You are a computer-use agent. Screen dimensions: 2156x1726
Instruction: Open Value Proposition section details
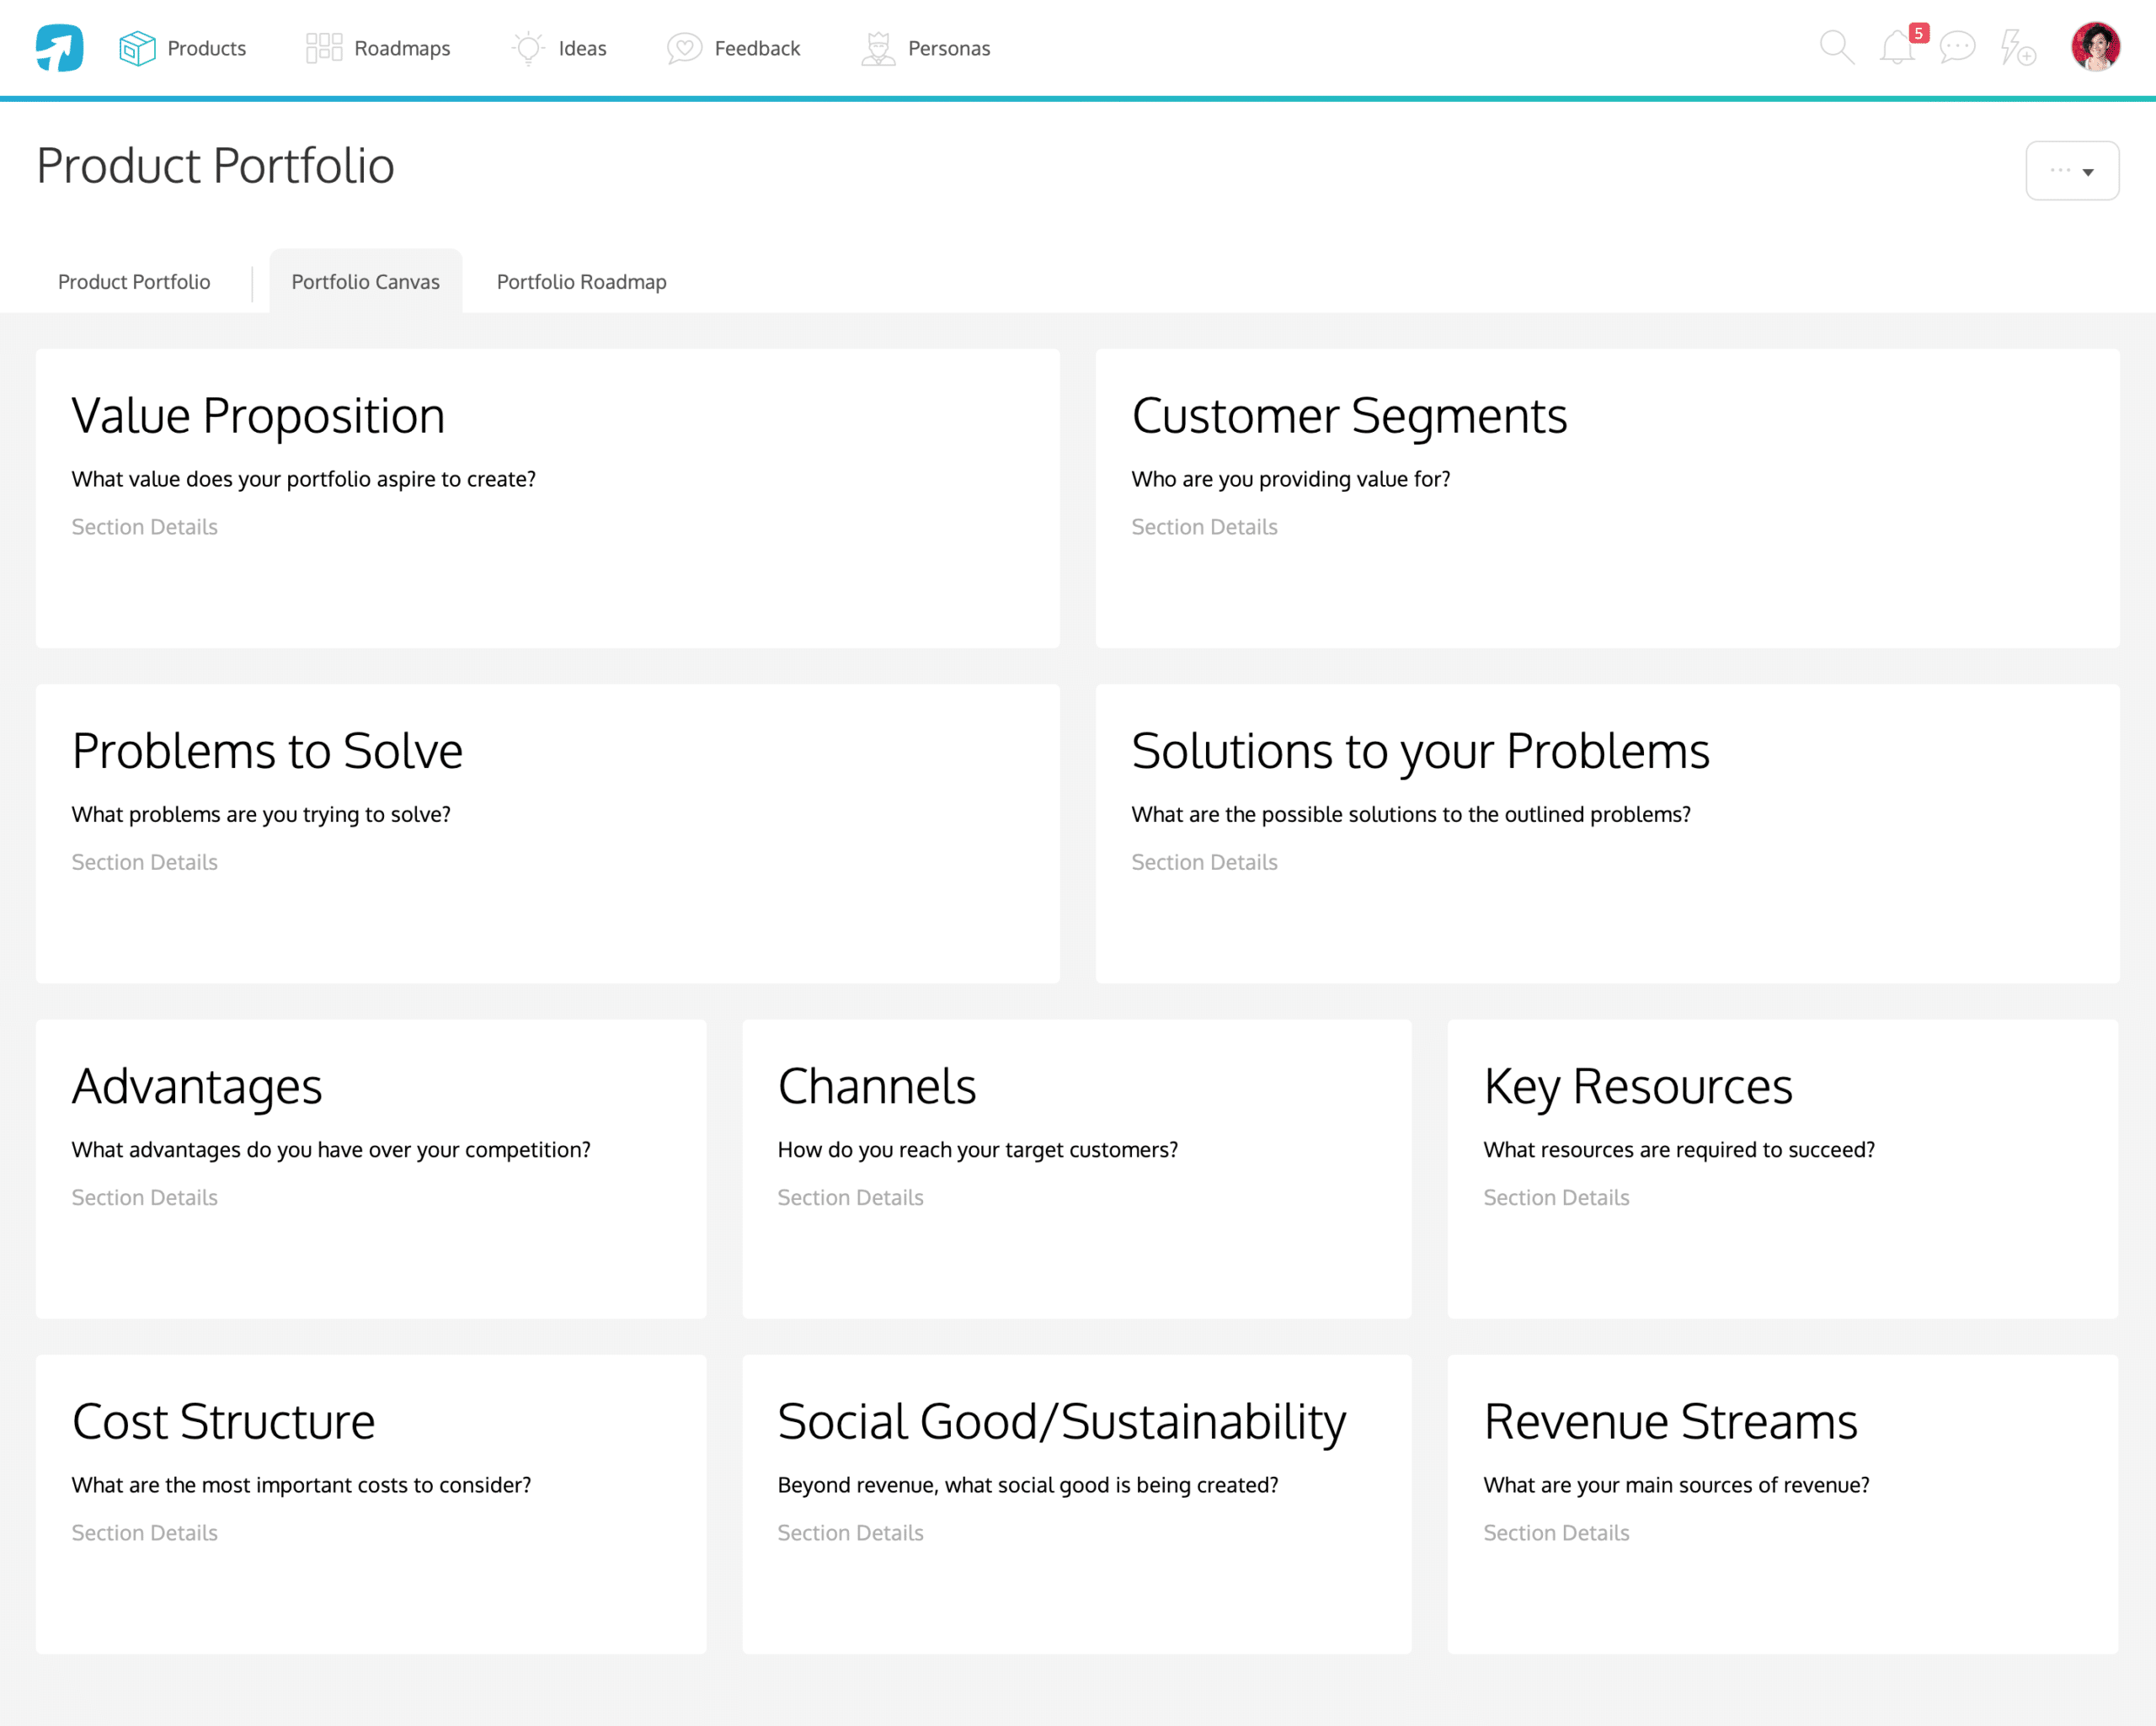coord(145,526)
